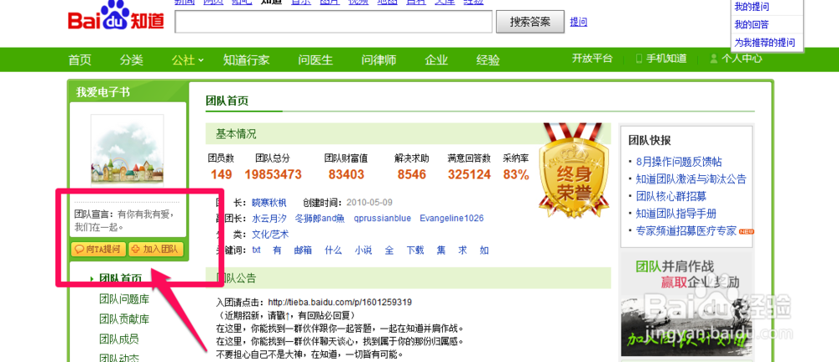Click keyword link 邮箱
The height and width of the screenshot is (362, 839).
pyautogui.click(x=302, y=250)
